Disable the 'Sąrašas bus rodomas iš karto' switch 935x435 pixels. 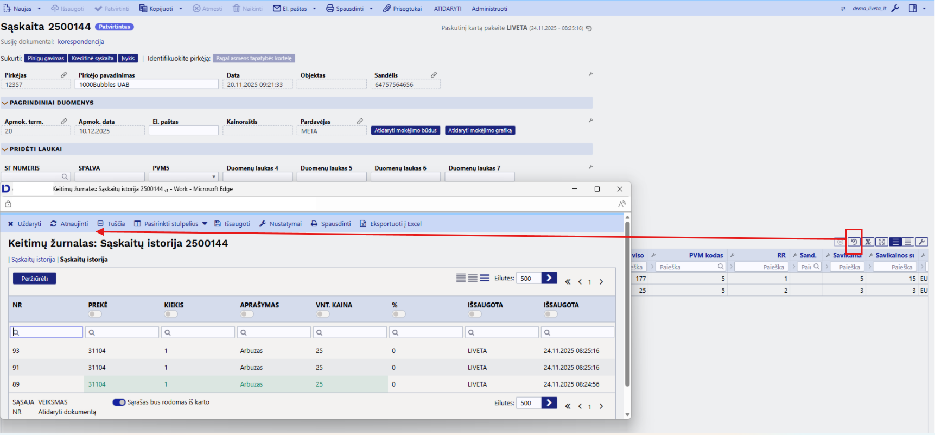coord(119,402)
